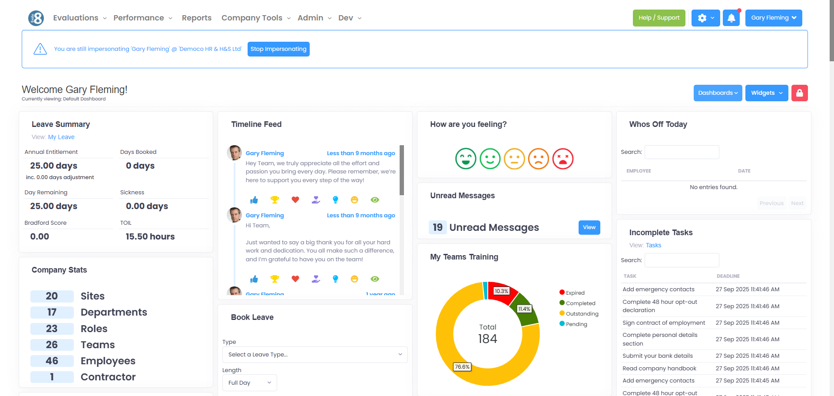Open the Gary Fleming user dropdown
The image size is (834, 396).
tap(774, 18)
